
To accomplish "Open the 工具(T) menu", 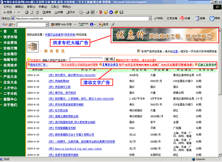I will pos(55,7).
